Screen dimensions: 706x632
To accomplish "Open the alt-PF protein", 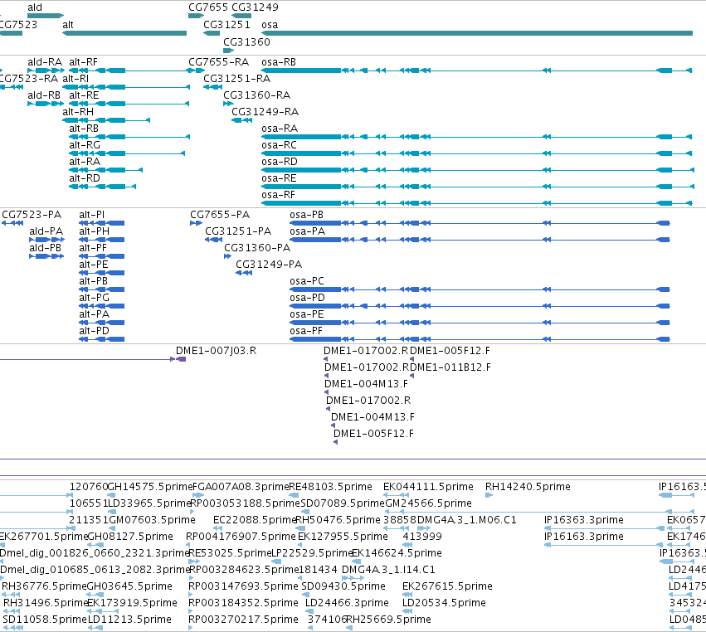I will (93, 248).
